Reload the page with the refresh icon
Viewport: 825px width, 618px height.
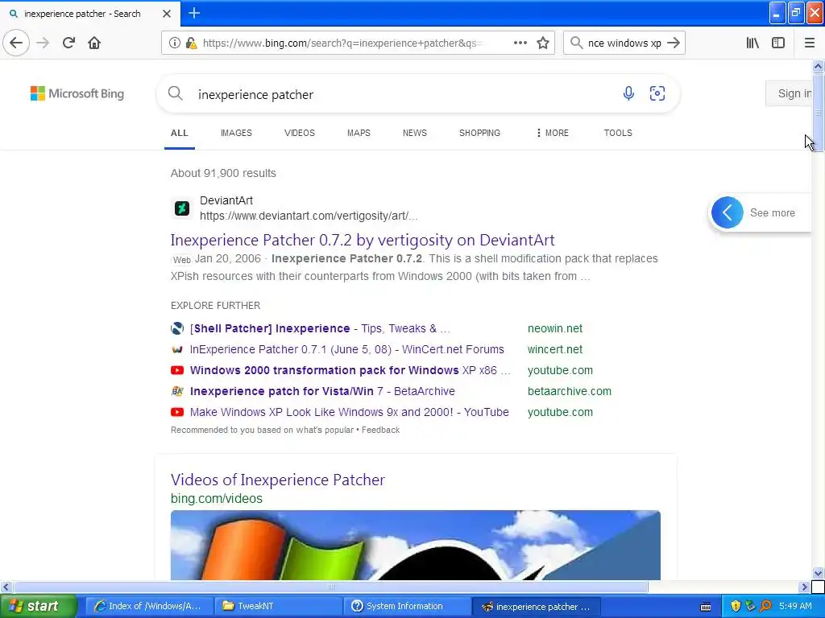68,43
